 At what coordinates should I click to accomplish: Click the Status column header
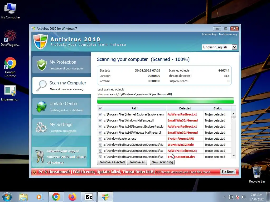[218, 108]
